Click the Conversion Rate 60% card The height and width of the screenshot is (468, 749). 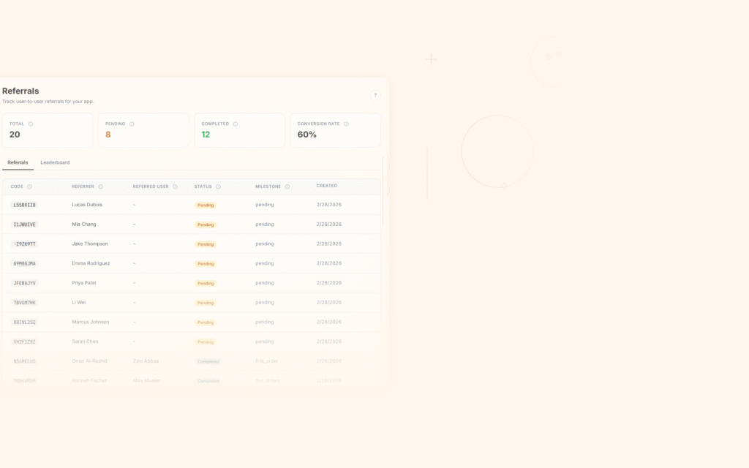pyautogui.click(x=335, y=130)
